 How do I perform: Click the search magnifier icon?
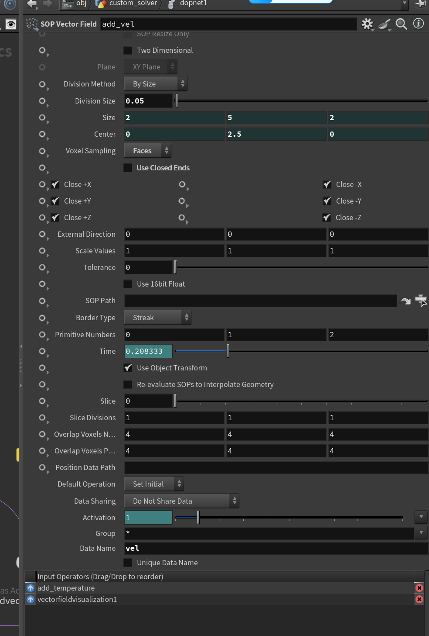(402, 24)
